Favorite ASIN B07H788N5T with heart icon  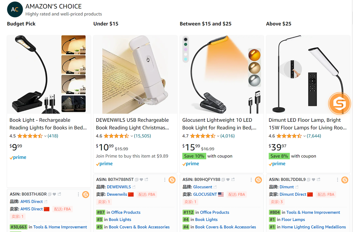pos(141,179)
